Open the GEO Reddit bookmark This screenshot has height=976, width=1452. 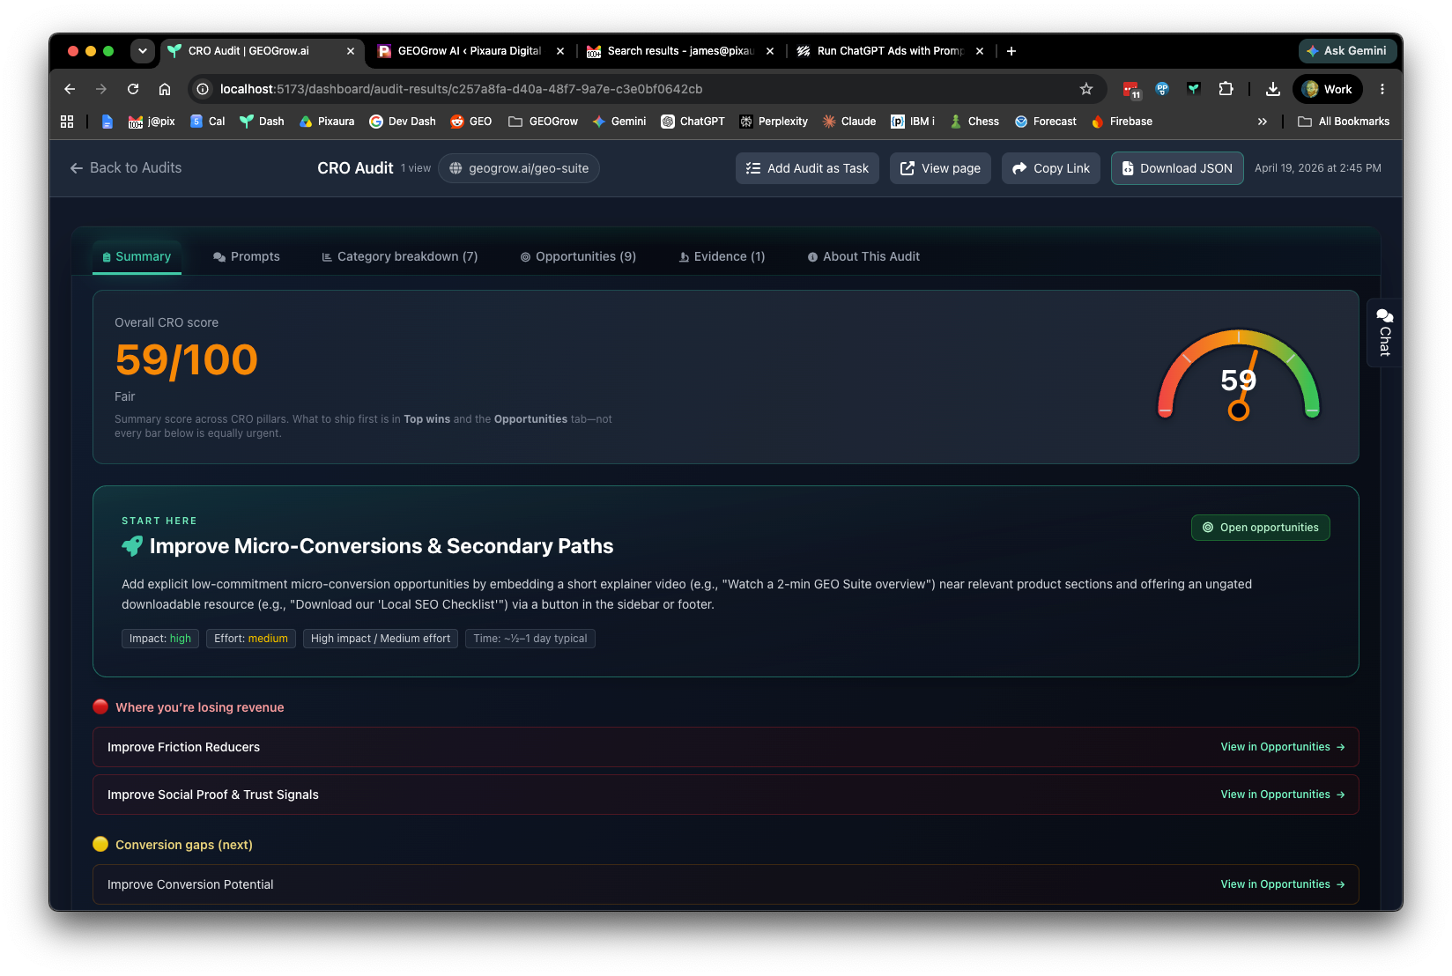471,122
